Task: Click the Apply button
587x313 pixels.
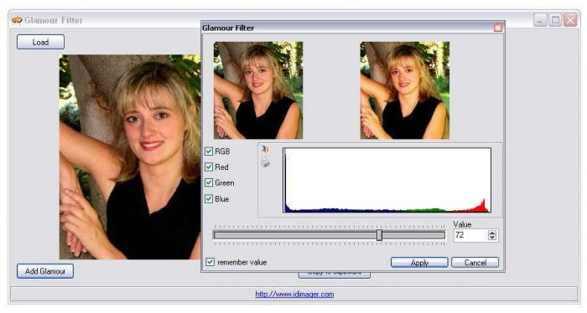Action: 419,263
